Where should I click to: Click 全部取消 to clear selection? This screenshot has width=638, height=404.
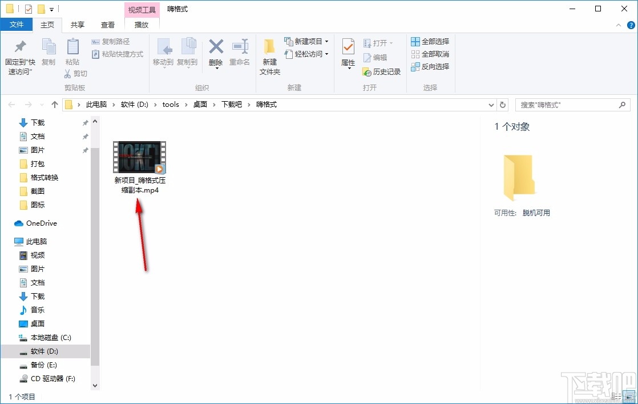coord(430,54)
